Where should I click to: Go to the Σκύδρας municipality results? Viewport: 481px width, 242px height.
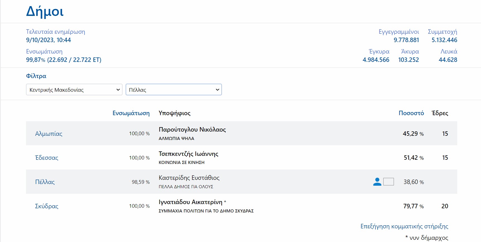(x=47, y=206)
